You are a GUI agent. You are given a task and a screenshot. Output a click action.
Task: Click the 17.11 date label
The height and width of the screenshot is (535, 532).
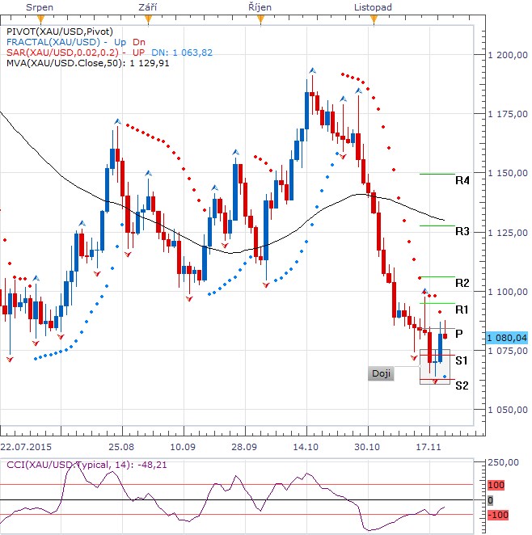(429, 447)
